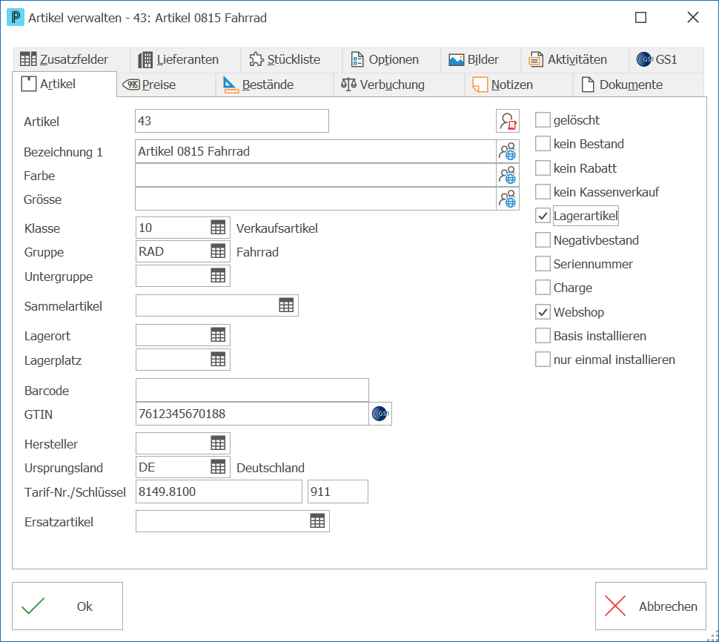Open lookup table icon for Hersteller
The height and width of the screenshot is (642, 719).
(x=218, y=443)
